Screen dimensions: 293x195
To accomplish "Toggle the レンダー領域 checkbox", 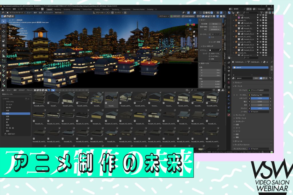I will point(210,42).
